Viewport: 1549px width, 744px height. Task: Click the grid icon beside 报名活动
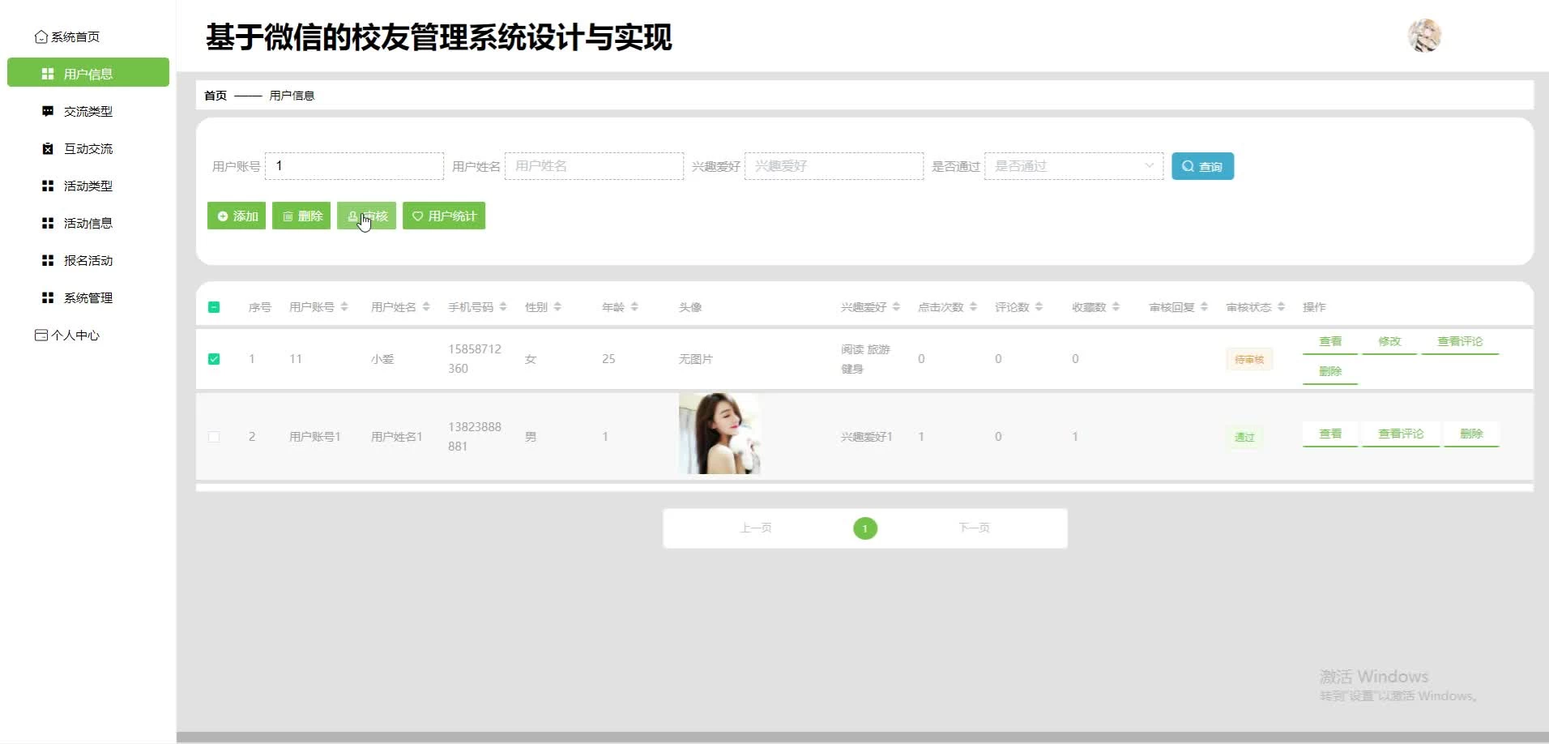coord(48,260)
